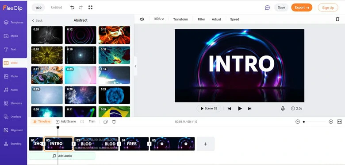Open fullscreen preview icon
The width and height of the screenshot is (345, 165).
[x=90, y=8]
